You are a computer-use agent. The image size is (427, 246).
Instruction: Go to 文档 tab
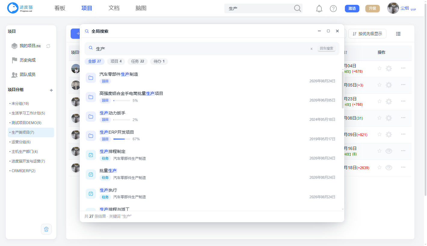coord(114,8)
